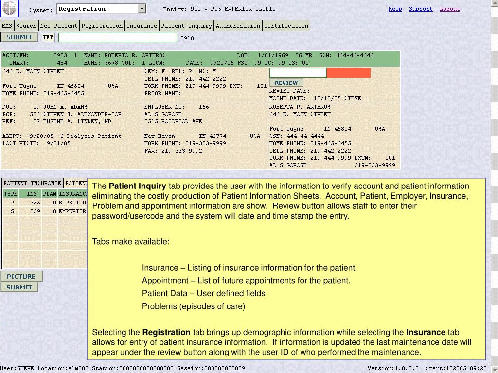The image size is (498, 373).
Task: Switch to the Search tab
Action: (x=26, y=26)
